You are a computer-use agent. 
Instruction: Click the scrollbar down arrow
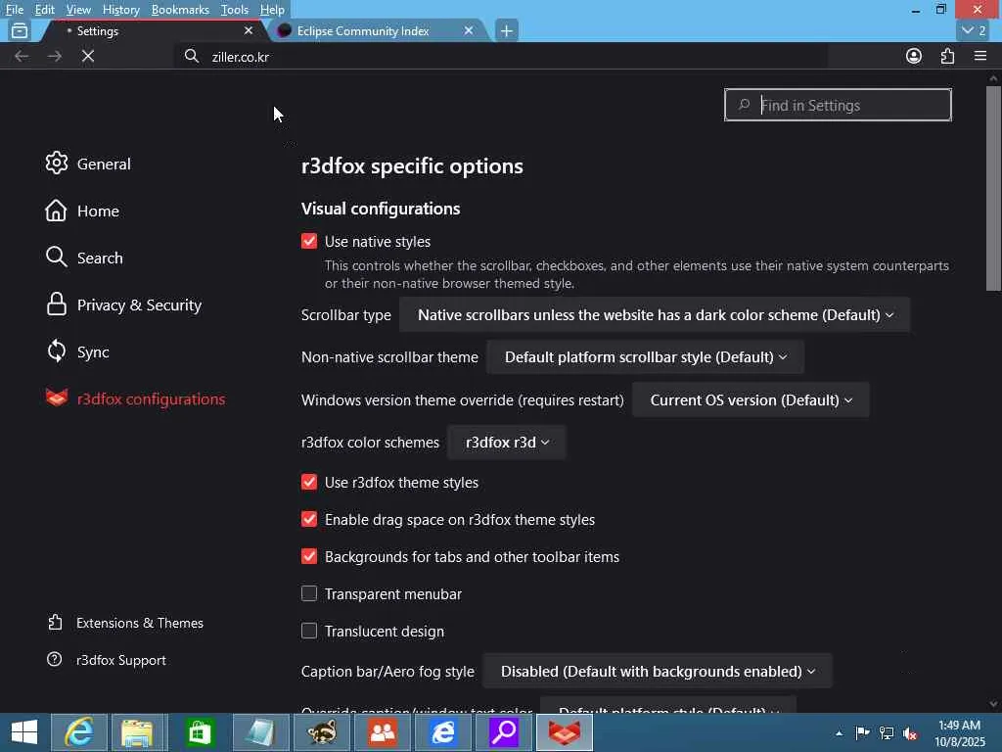[993, 704]
